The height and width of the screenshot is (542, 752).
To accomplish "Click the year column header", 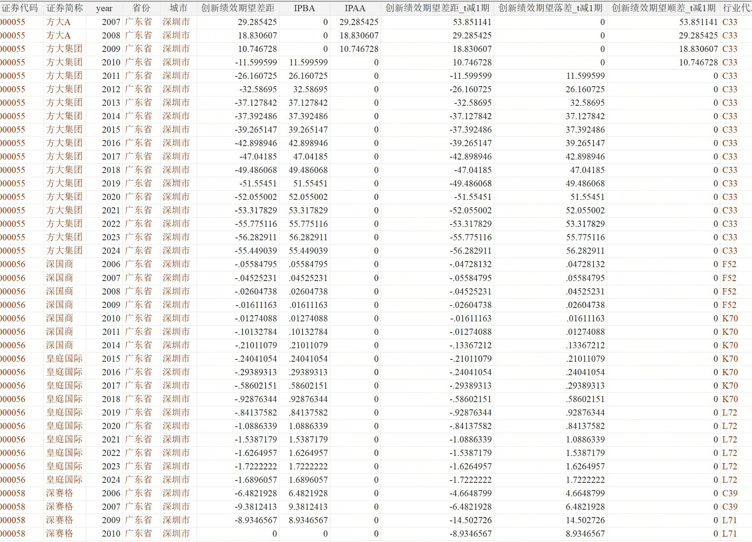I will point(104,8).
